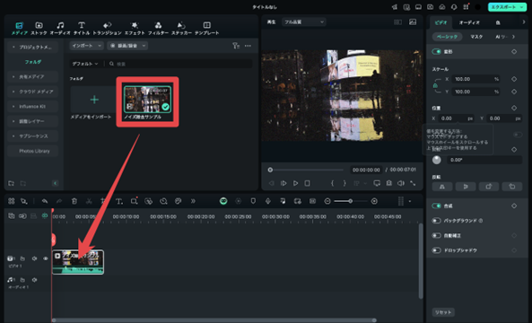Expand プロジェクトメディア in sidebar

coord(32,48)
